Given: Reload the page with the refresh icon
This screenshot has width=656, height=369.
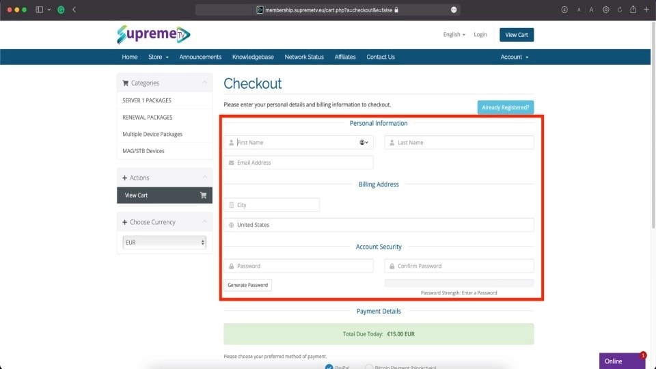Looking at the screenshot, I should (x=620, y=9).
